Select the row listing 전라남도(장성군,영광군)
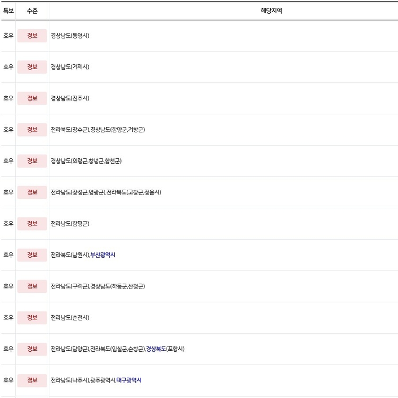 199,192
